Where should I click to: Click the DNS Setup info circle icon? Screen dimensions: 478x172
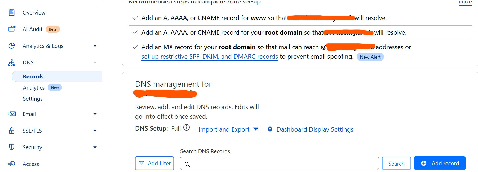187,128
